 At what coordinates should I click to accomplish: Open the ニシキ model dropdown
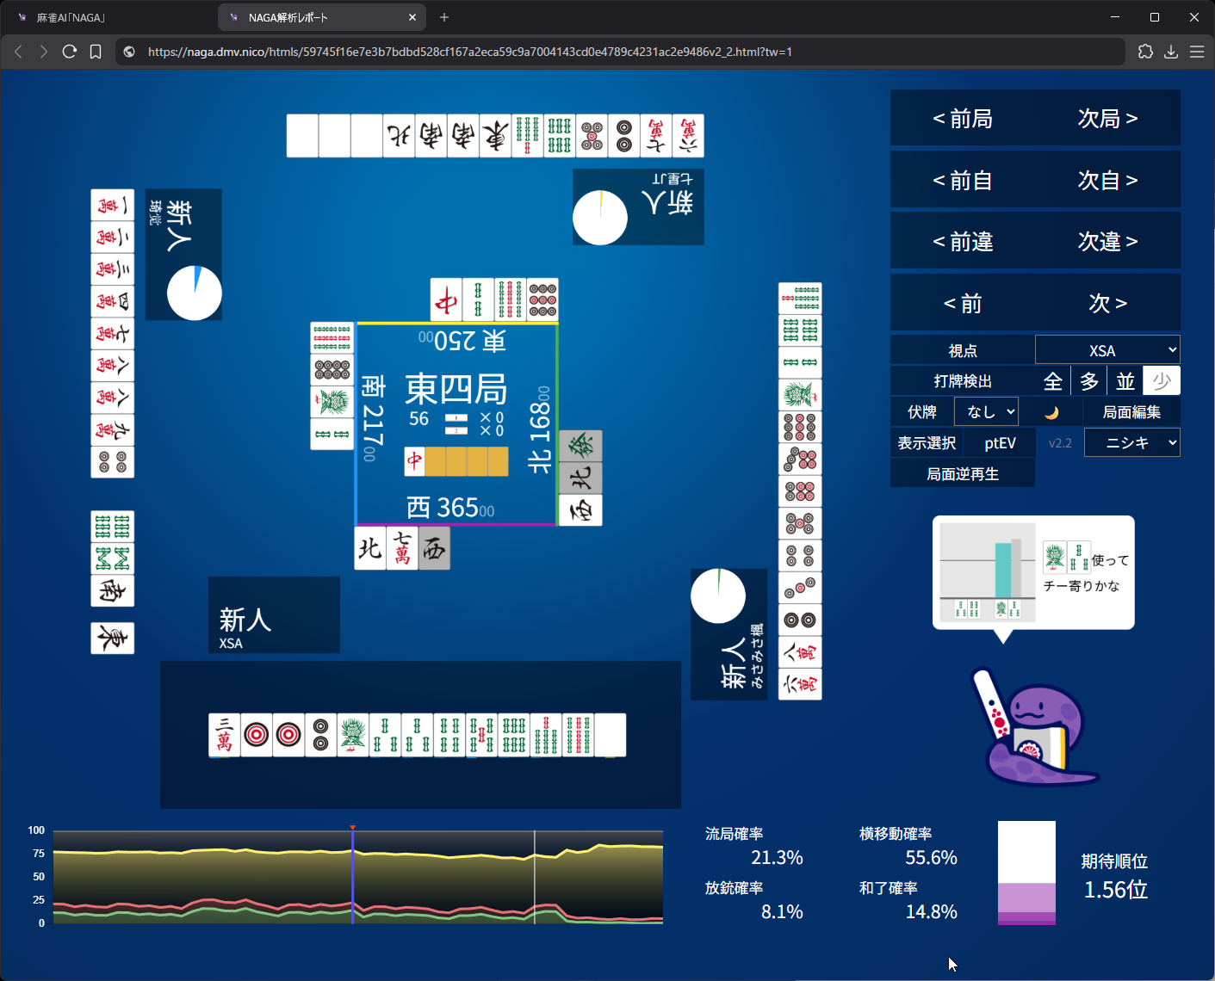pyautogui.click(x=1131, y=443)
